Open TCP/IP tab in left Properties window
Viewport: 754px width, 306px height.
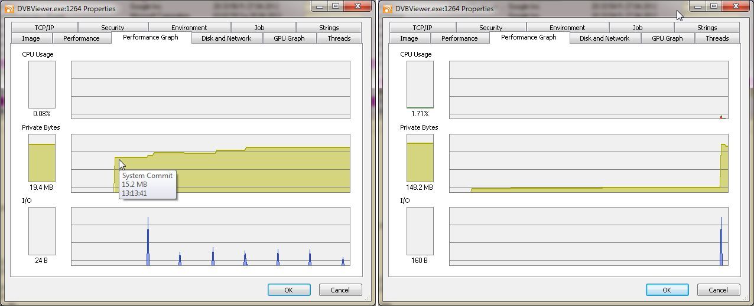44,28
